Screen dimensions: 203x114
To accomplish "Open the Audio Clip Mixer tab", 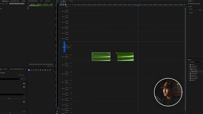I will click(15, 1).
